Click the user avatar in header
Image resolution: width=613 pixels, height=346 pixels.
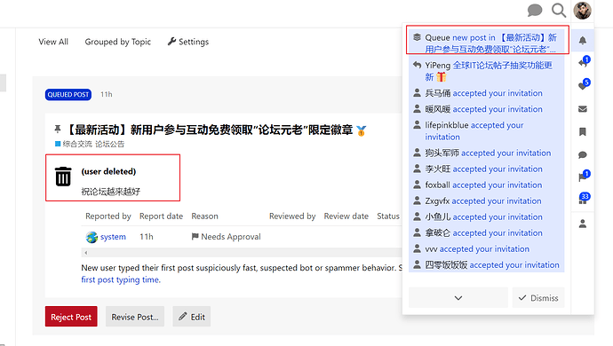pos(582,10)
